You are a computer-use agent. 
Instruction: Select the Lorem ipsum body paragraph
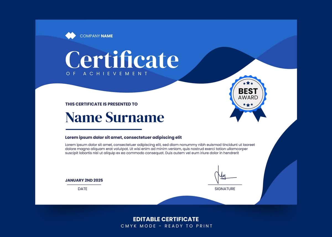click(x=160, y=149)
